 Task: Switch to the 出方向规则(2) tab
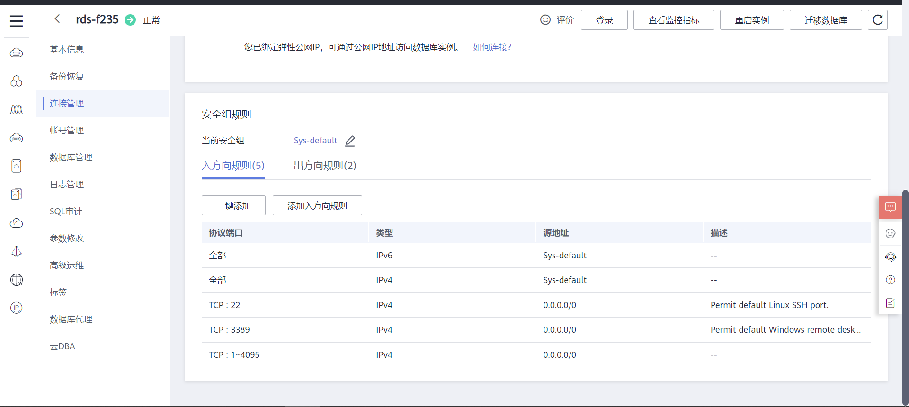pyautogui.click(x=325, y=166)
